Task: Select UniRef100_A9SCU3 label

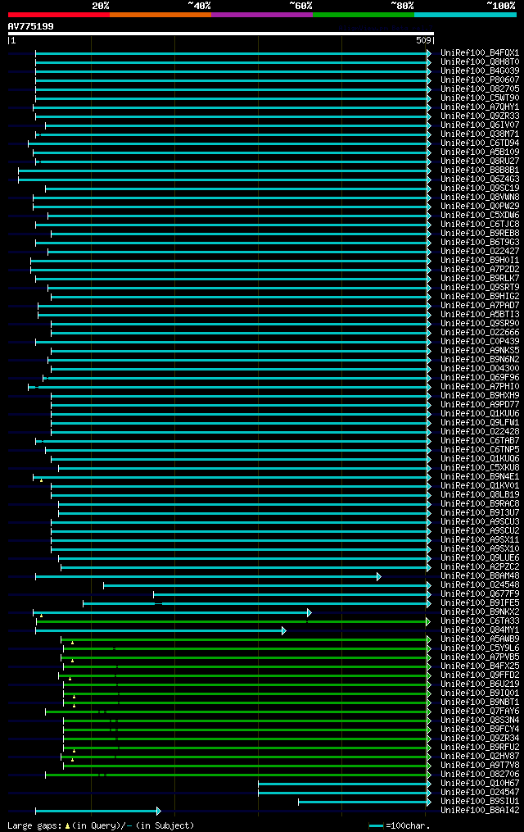Action: 480,522
